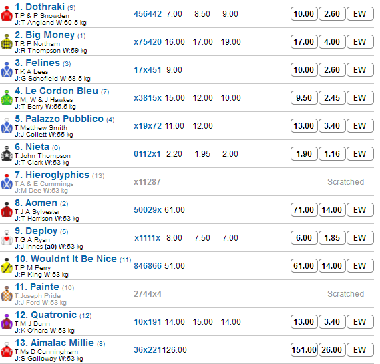Pick the 4.00 place price on Big Money
The height and width of the screenshot is (364, 380).
(x=332, y=42)
